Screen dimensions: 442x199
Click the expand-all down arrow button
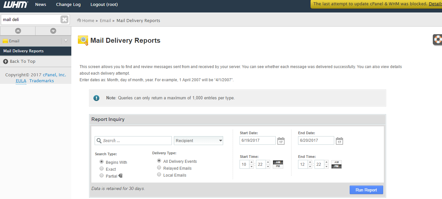53,31
